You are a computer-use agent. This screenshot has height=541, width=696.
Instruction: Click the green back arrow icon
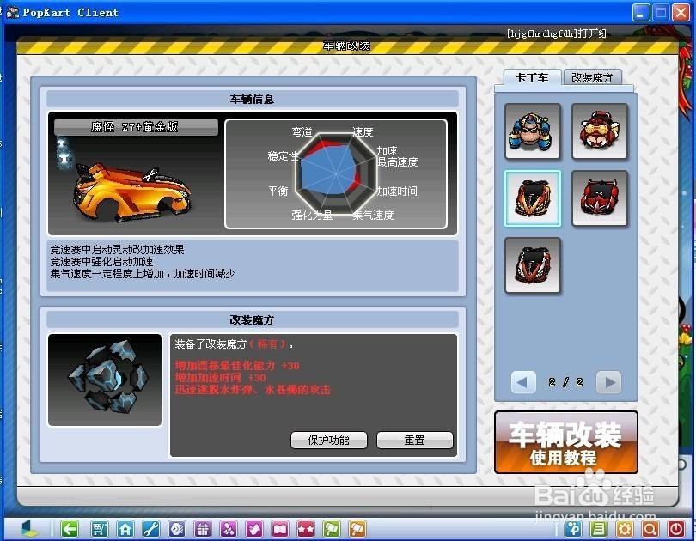[70, 529]
